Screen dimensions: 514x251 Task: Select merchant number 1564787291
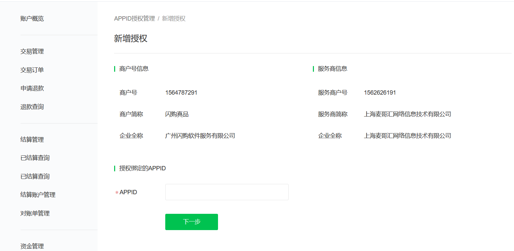point(181,93)
